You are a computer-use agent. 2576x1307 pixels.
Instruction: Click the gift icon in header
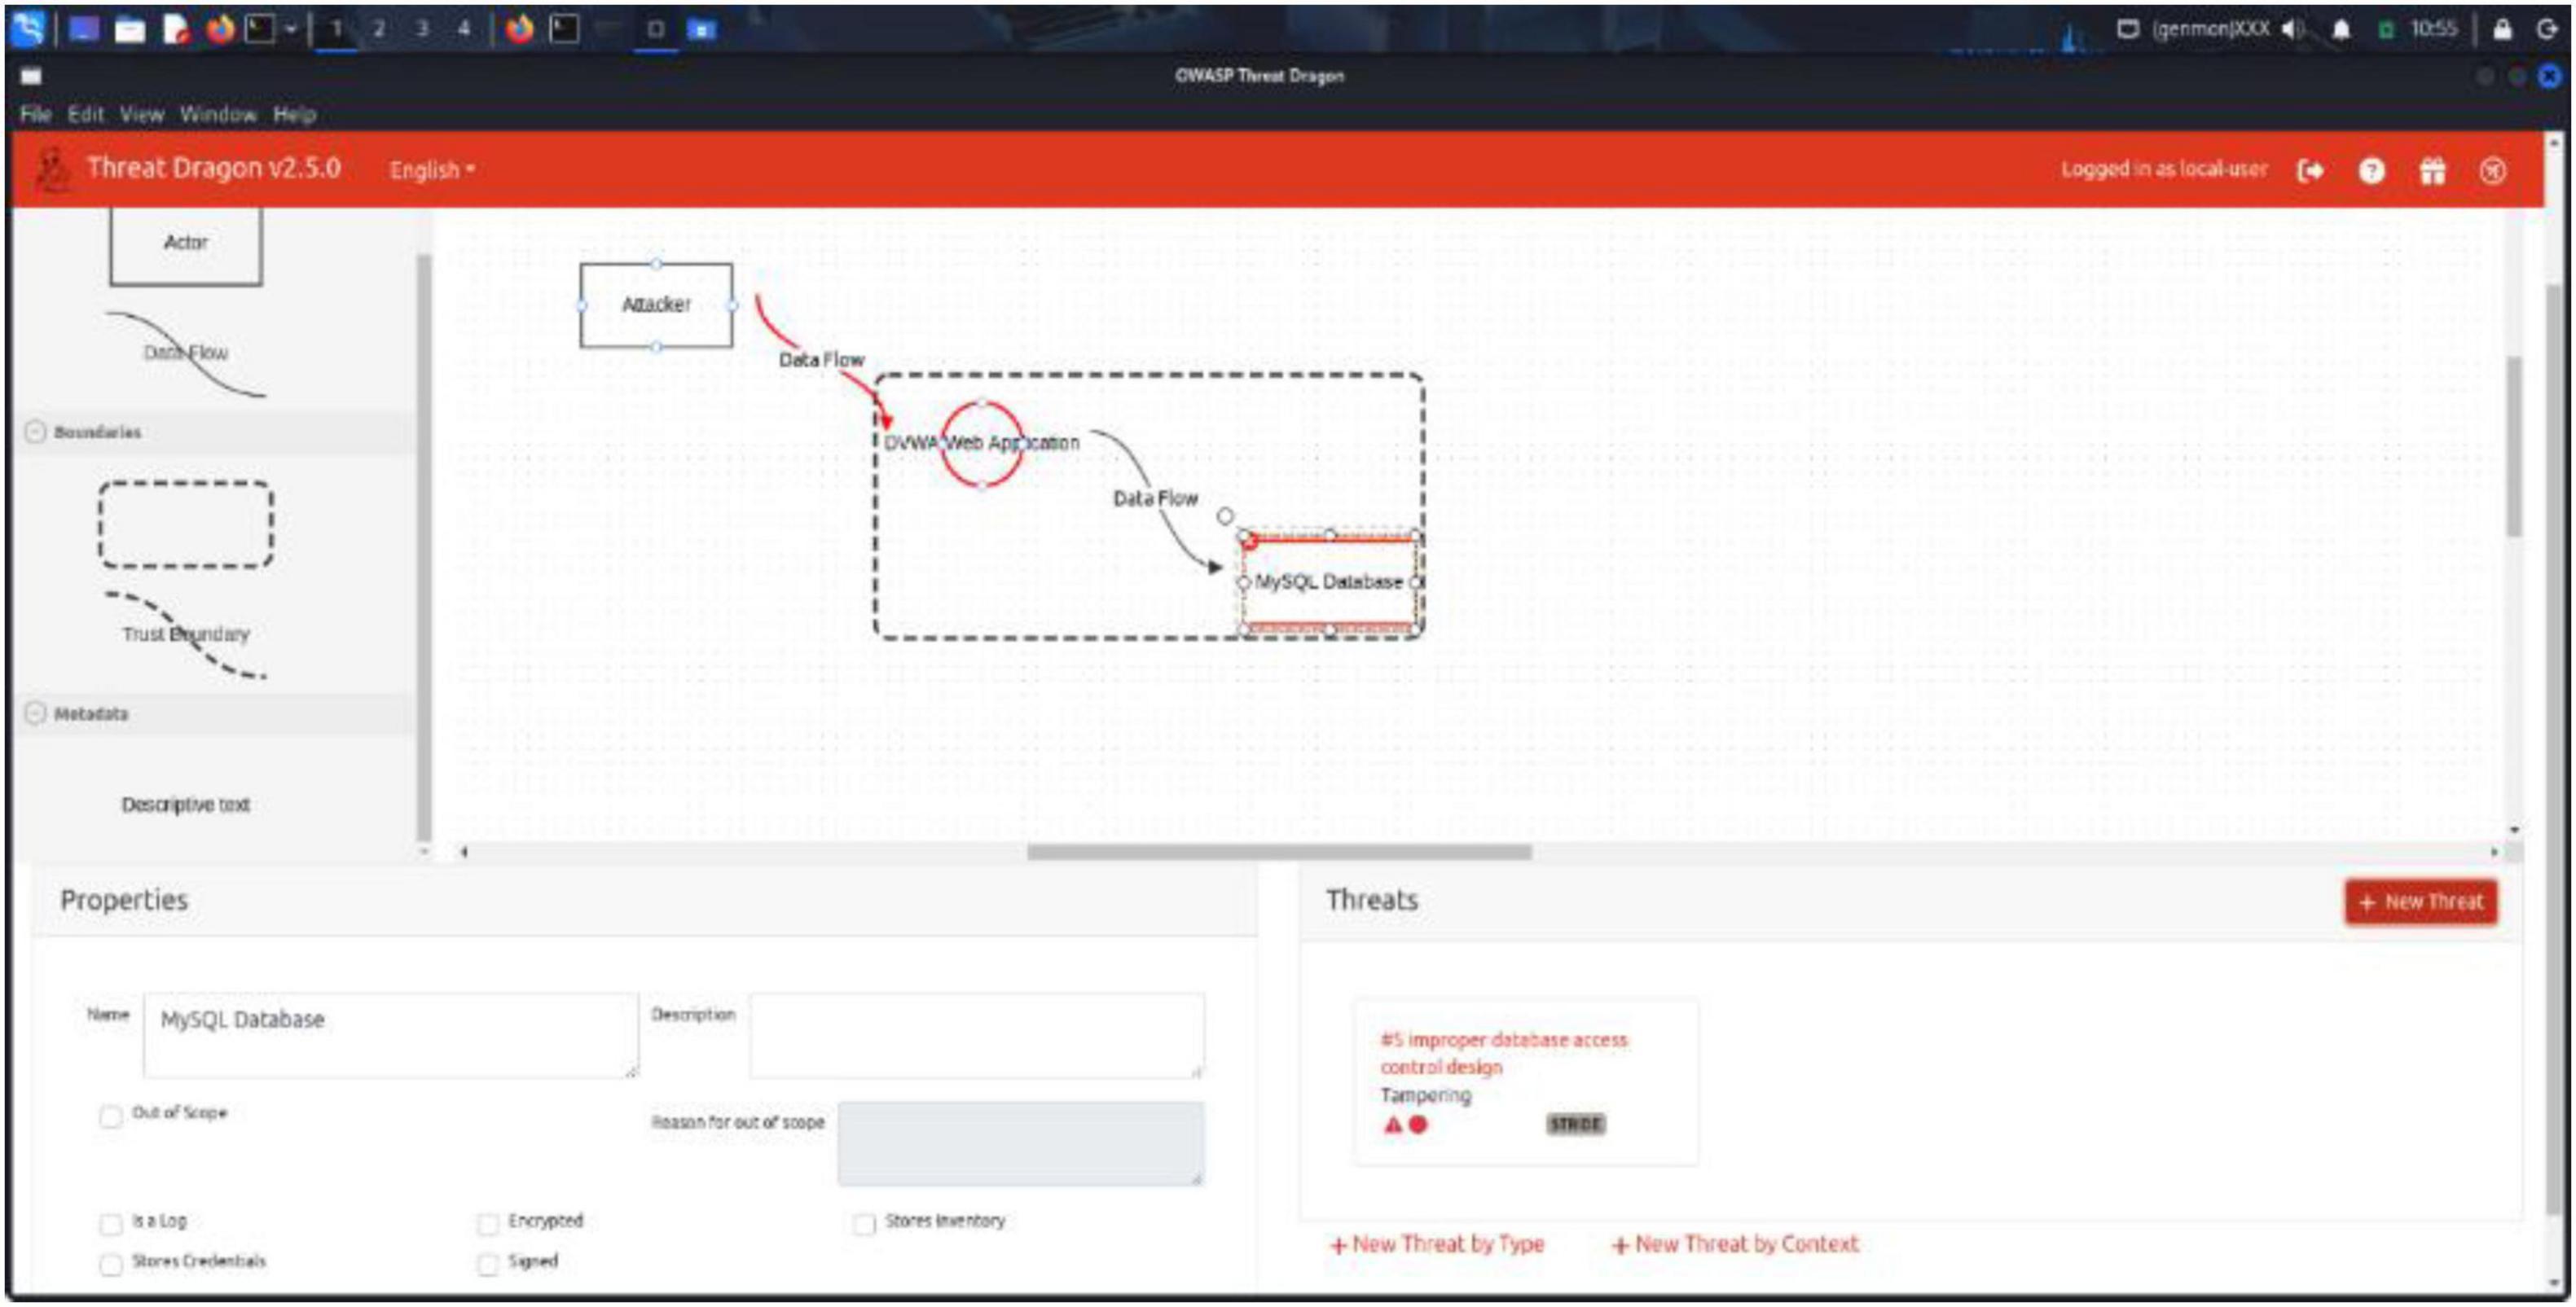click(2432, 171)
